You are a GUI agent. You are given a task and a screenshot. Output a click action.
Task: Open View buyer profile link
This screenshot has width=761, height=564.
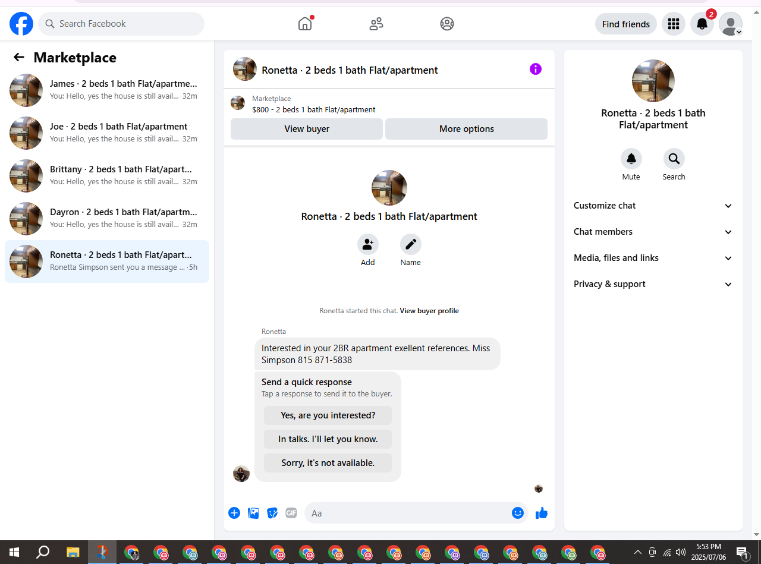click(x=429, y=311)
